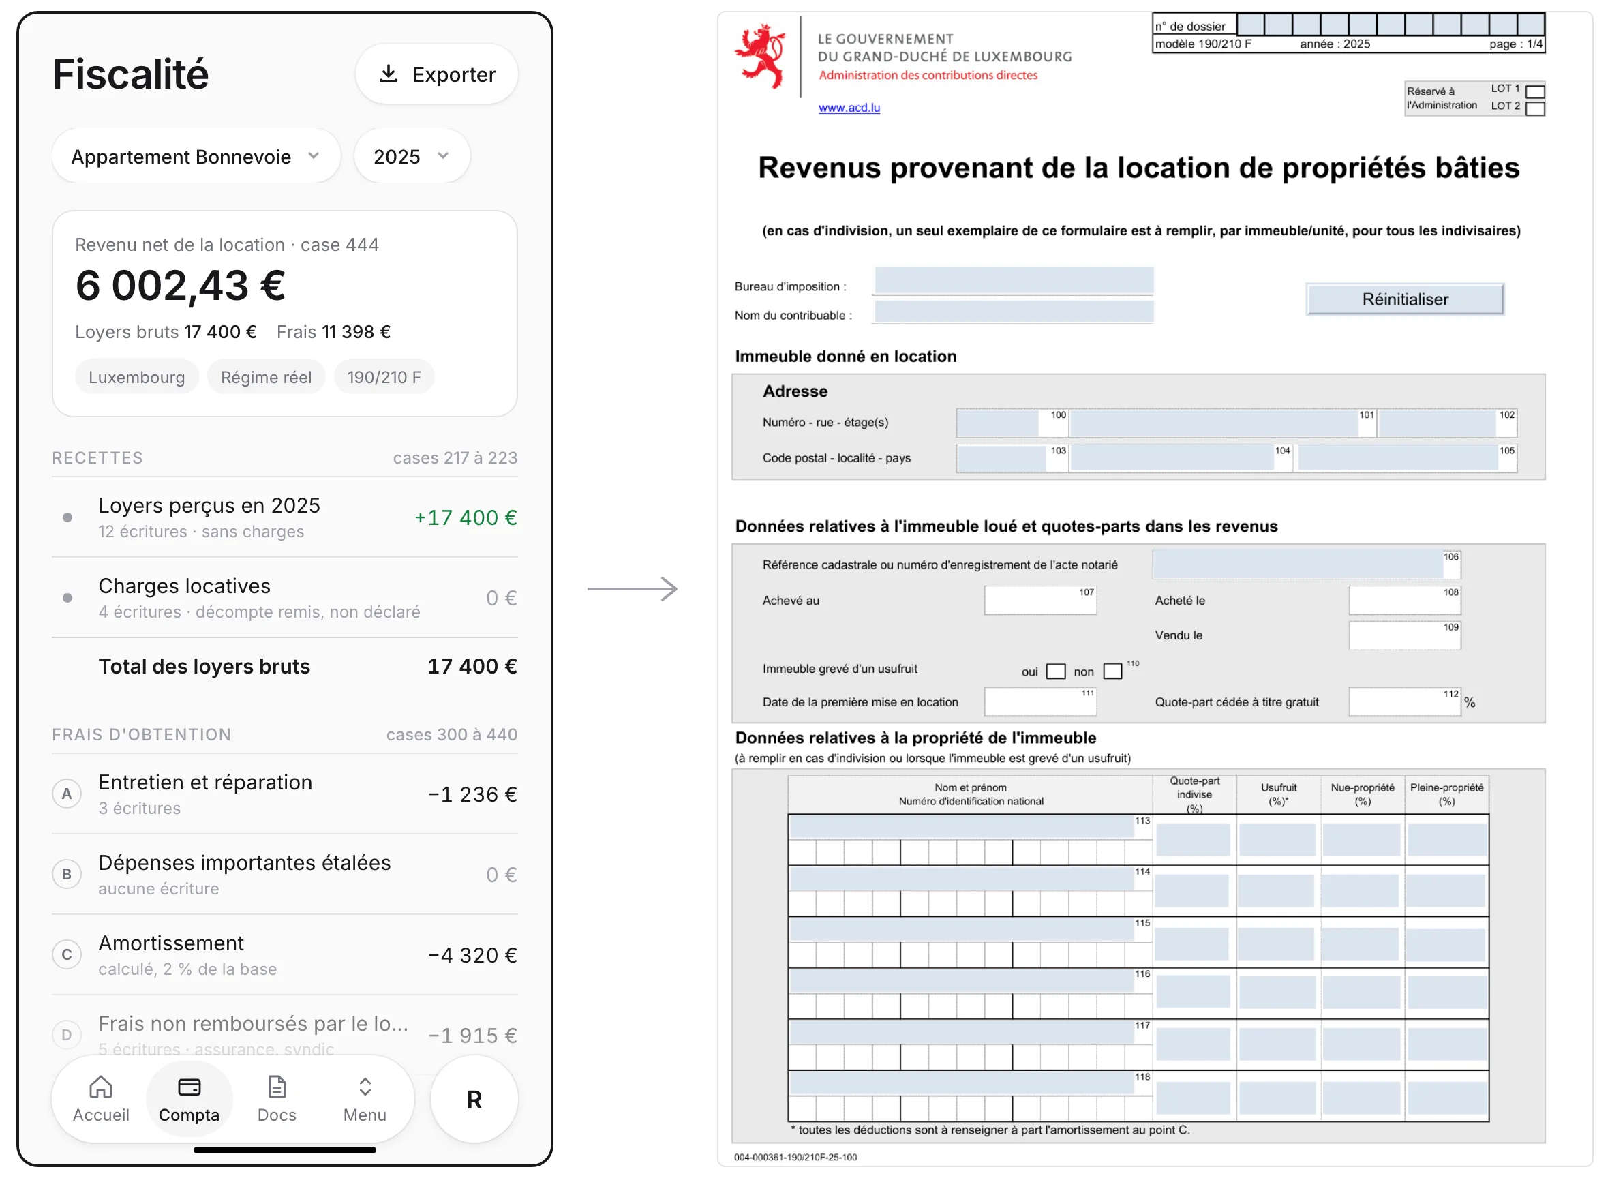Open the Dépenses importantes étalées row

tap(284, 875)
